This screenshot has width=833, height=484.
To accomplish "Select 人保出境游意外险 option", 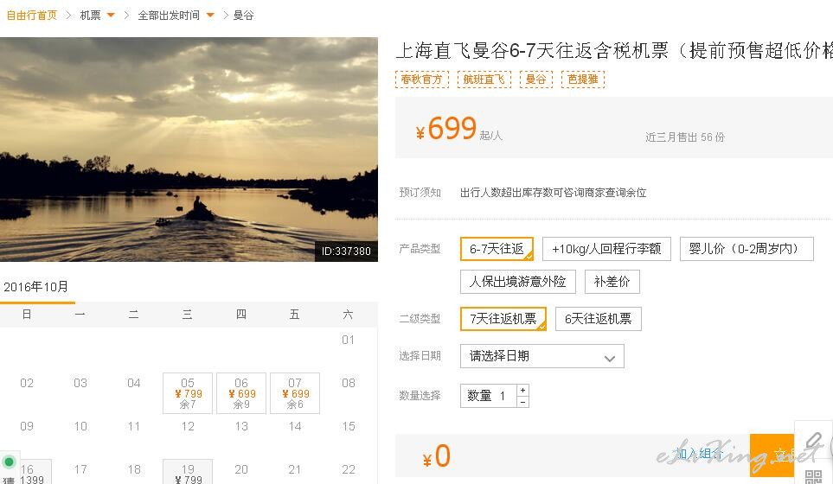I will [x=518, y=282].
